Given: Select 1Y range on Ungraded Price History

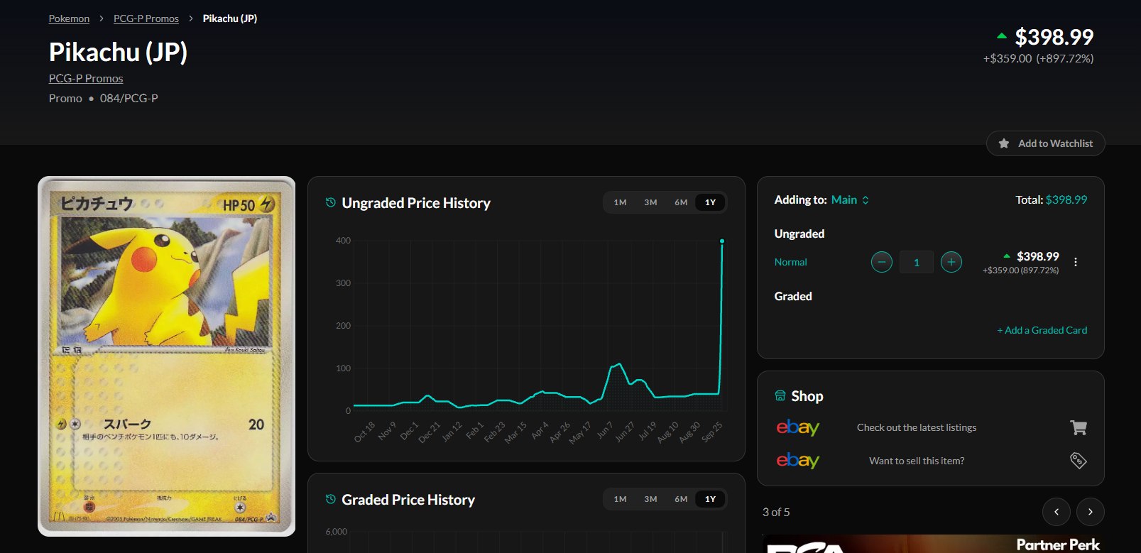Looking at the screenshot, I should pos(710,202).
